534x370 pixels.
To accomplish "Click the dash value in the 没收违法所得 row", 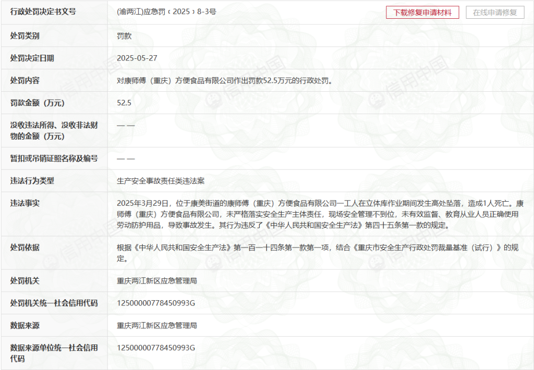I will 126,125.
